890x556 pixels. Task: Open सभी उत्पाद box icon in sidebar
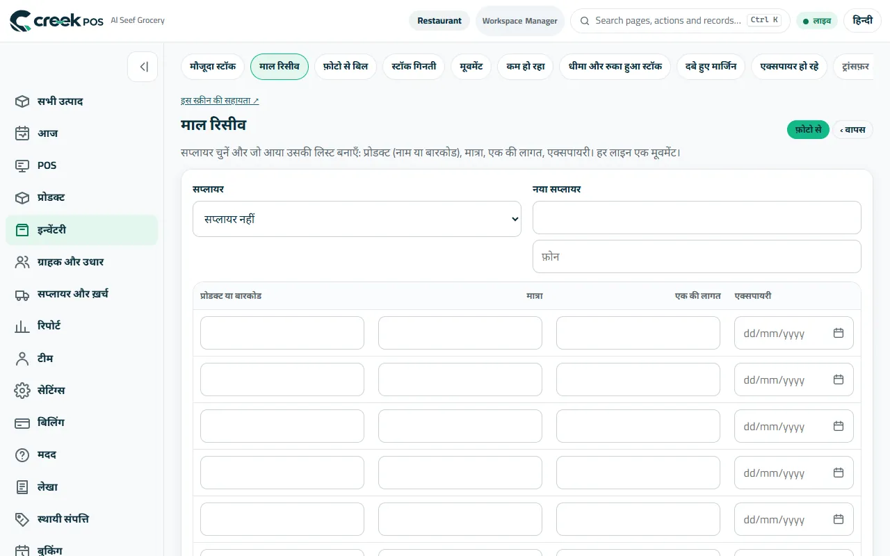pyautogui.click(x=22, y=101)
